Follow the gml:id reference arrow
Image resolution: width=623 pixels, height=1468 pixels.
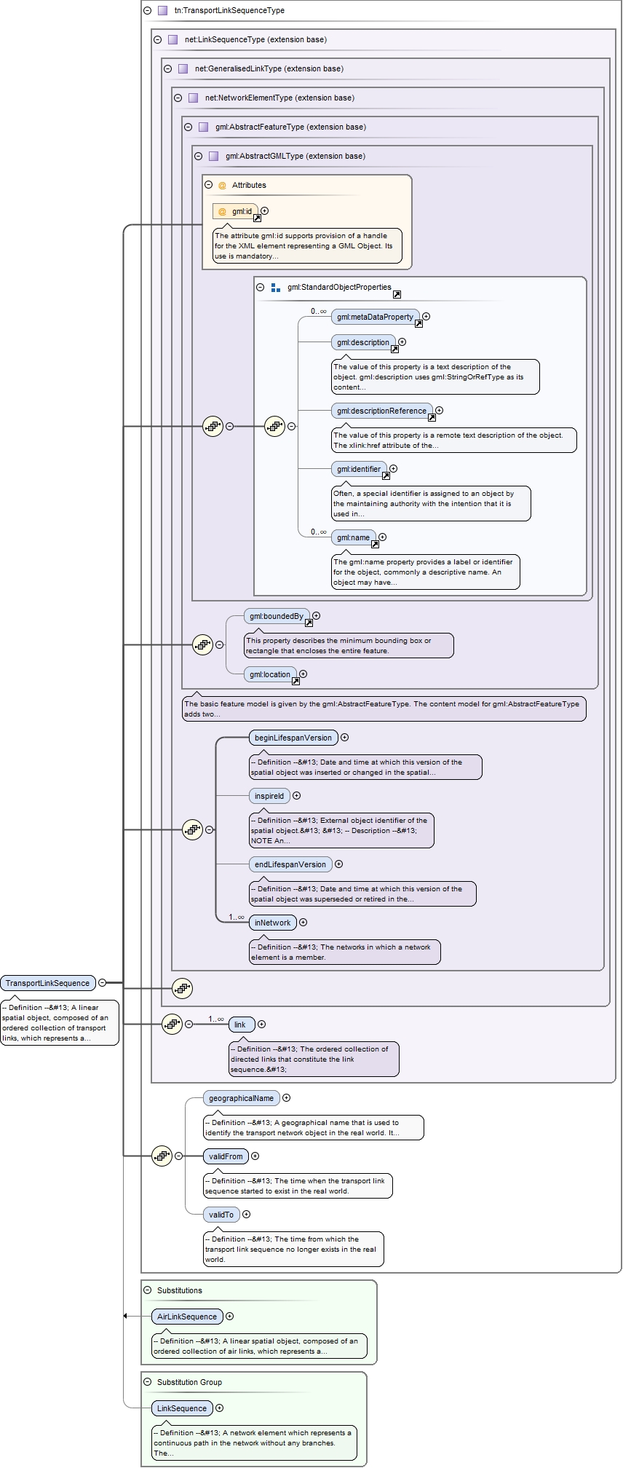click(x=257, y=218)
